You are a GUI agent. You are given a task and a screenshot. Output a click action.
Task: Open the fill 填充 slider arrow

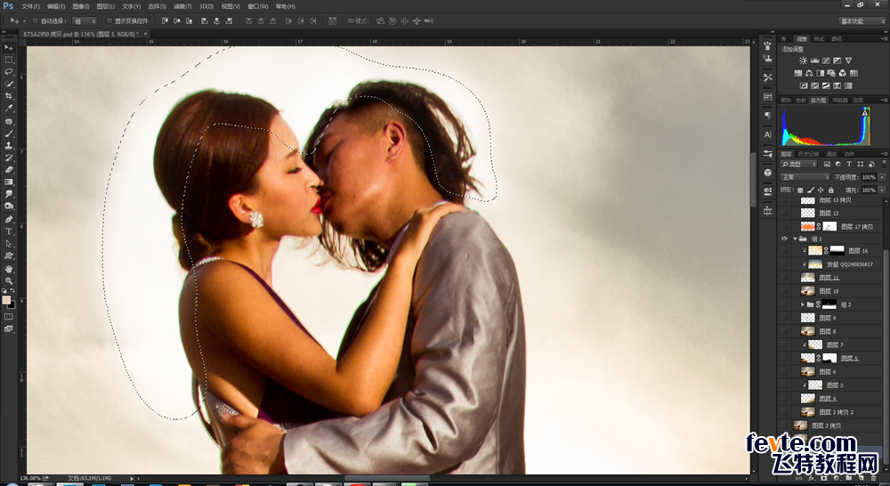882,190
